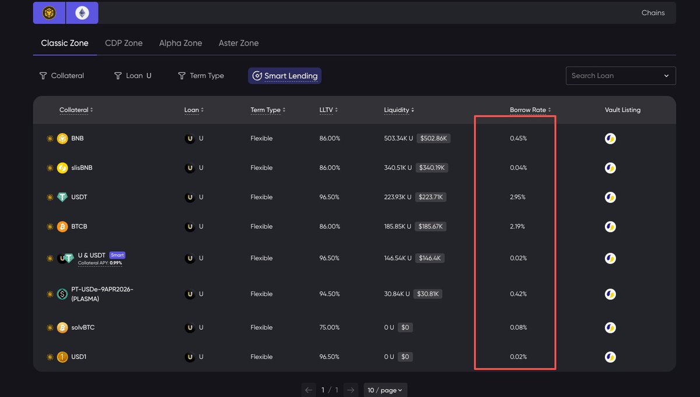Viewport: 700px width, 397px height.
Task: Click the 223.93K U liquidity value
Action: coord(398,197)
